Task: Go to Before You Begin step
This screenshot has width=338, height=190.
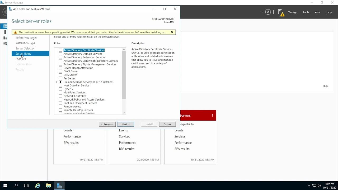Action: pos(26,38)
